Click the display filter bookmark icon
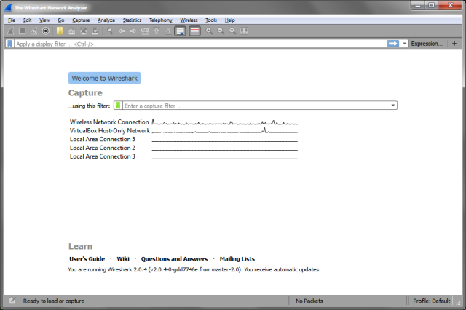 pos(9,44)
